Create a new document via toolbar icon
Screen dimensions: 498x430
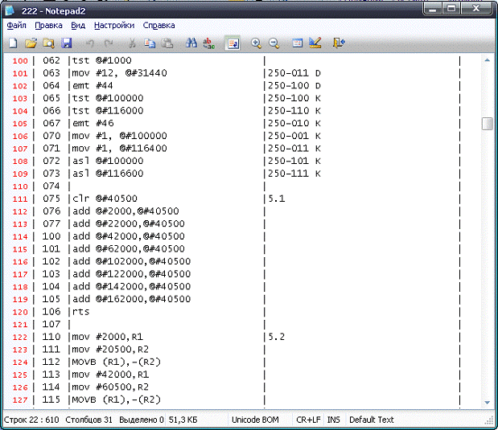click(13, 43)
